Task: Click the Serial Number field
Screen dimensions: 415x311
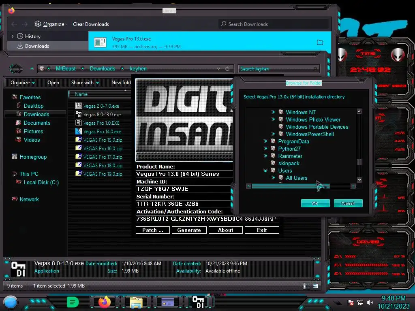Action: tap(184, 204)
